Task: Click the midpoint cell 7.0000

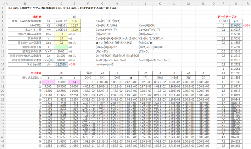Action: click(61, 82)
